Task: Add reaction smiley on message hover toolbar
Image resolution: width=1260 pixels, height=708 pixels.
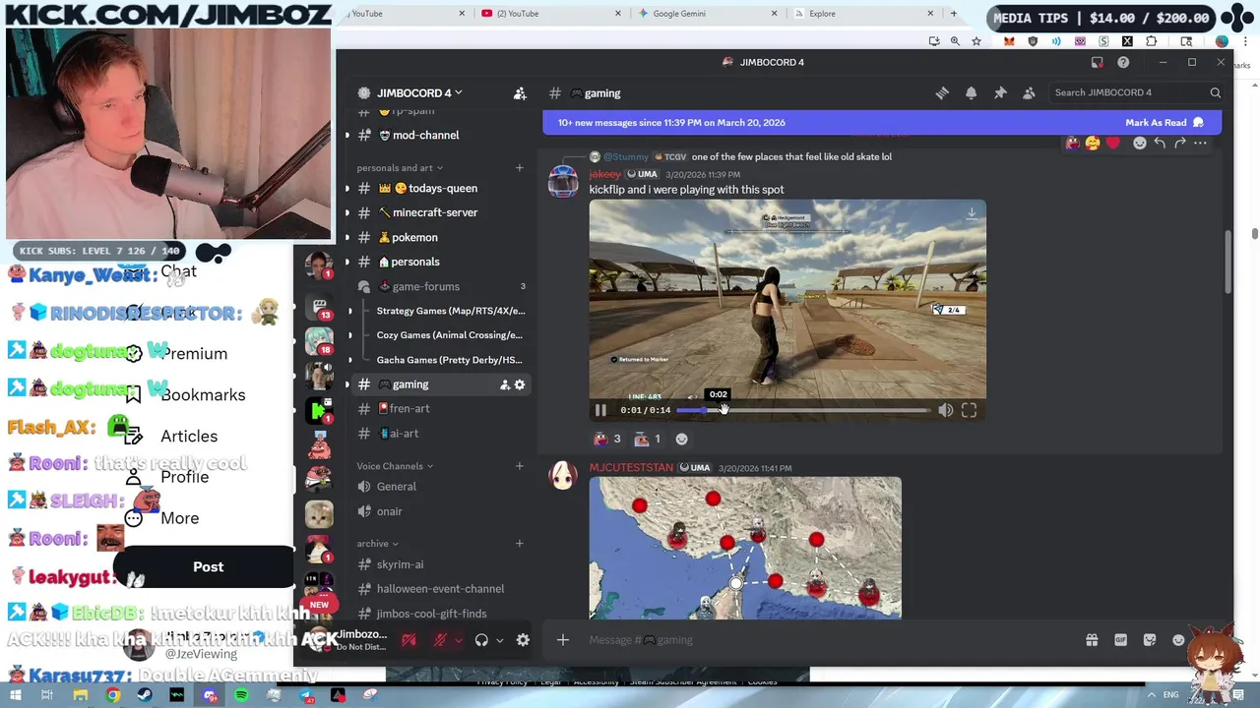Action: pos(1139,144)
